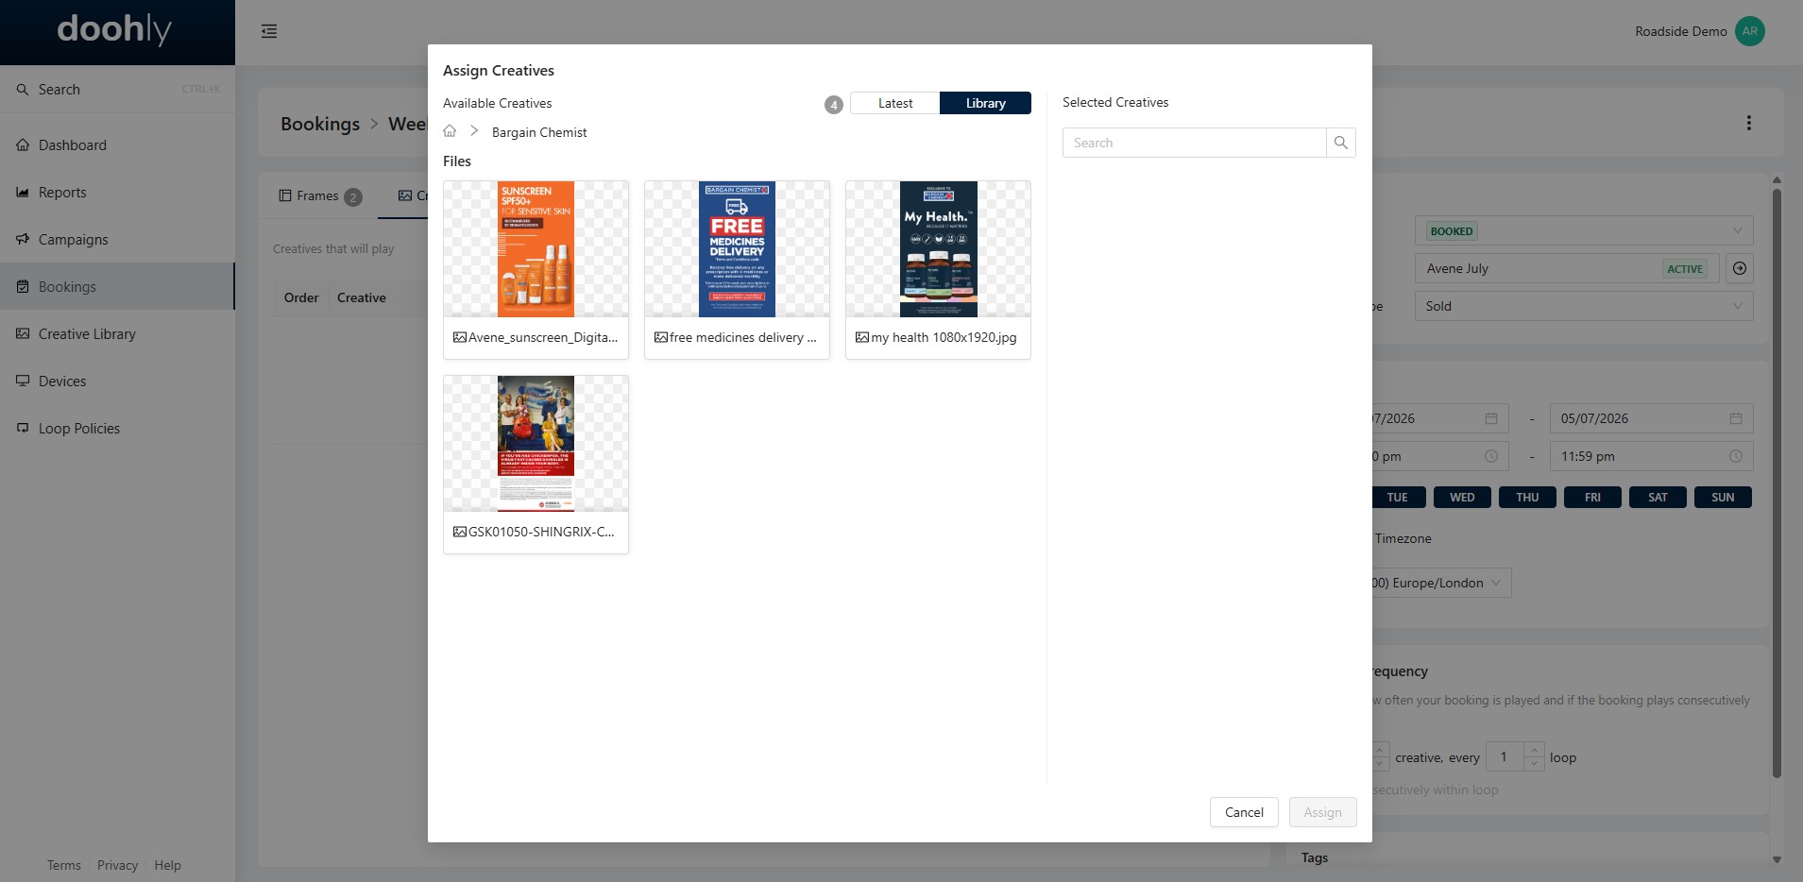The image size is (1803, 882).
Task: Open the three-dot more options menu
Action: (x=1749, y=123)
